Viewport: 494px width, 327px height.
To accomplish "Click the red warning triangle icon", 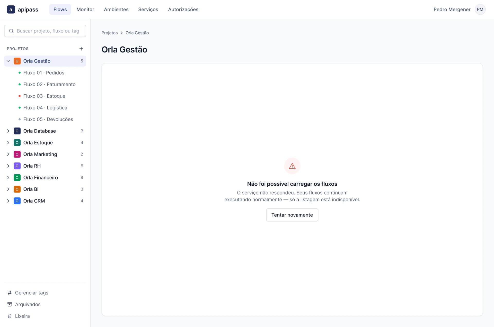I will [292, 166].
